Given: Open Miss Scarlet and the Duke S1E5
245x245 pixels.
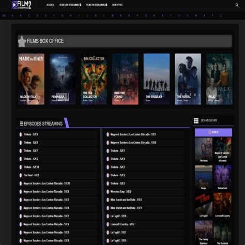Looking at the screenshot, I should pos(126,208).
